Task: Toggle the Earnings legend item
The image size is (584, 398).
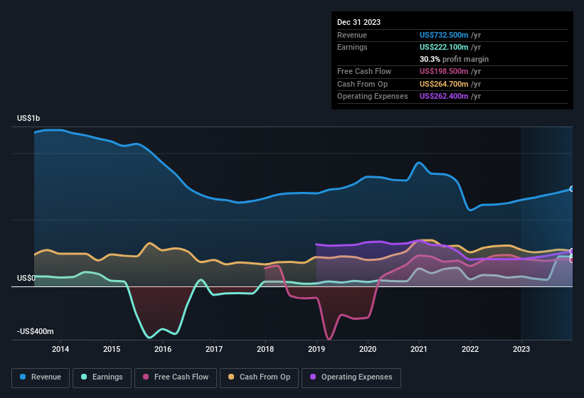Action: (101, 377)
